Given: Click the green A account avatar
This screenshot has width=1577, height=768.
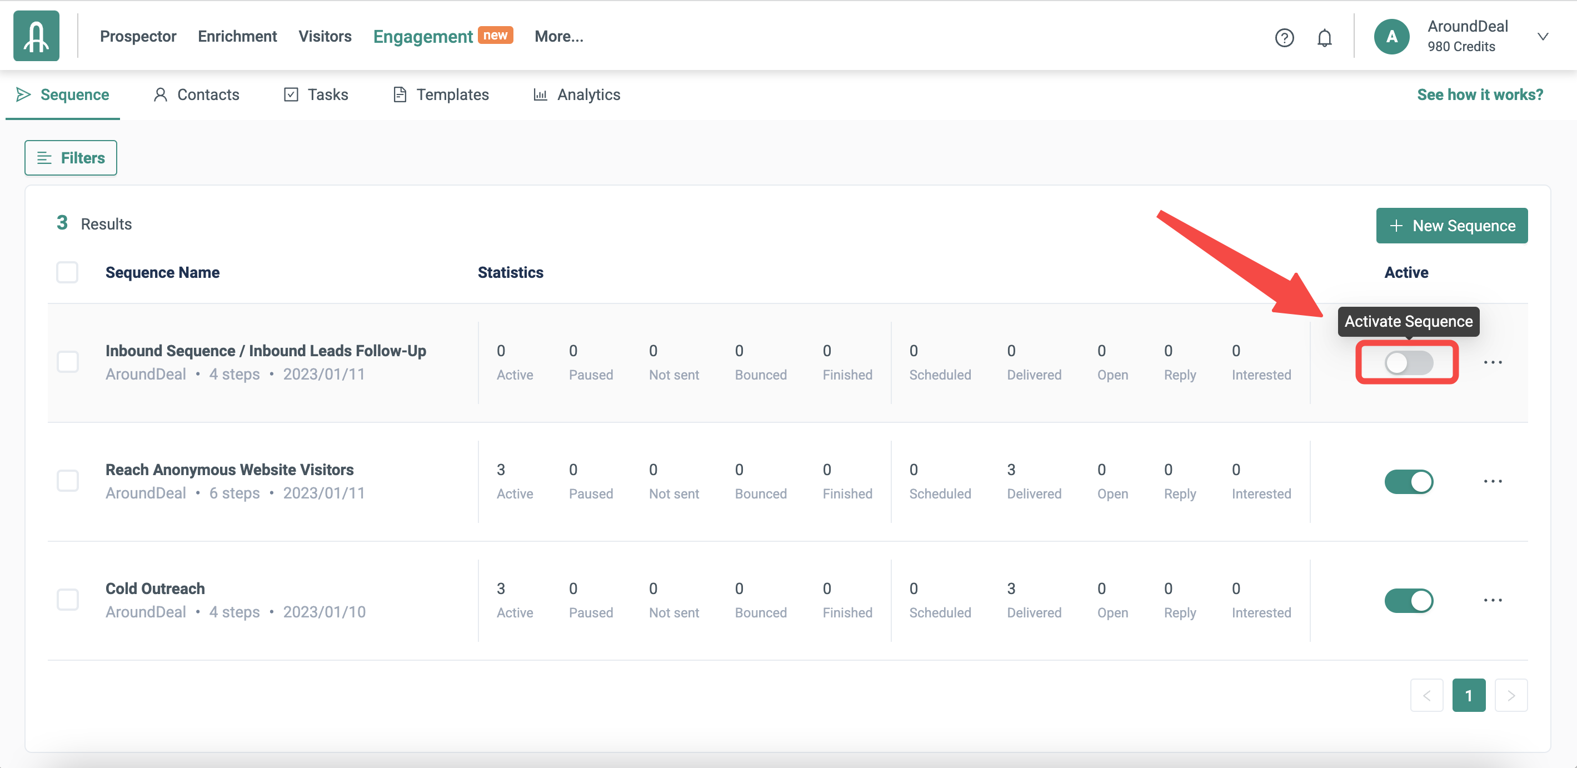Looking at the screenshot, I should coord(1391,37).
